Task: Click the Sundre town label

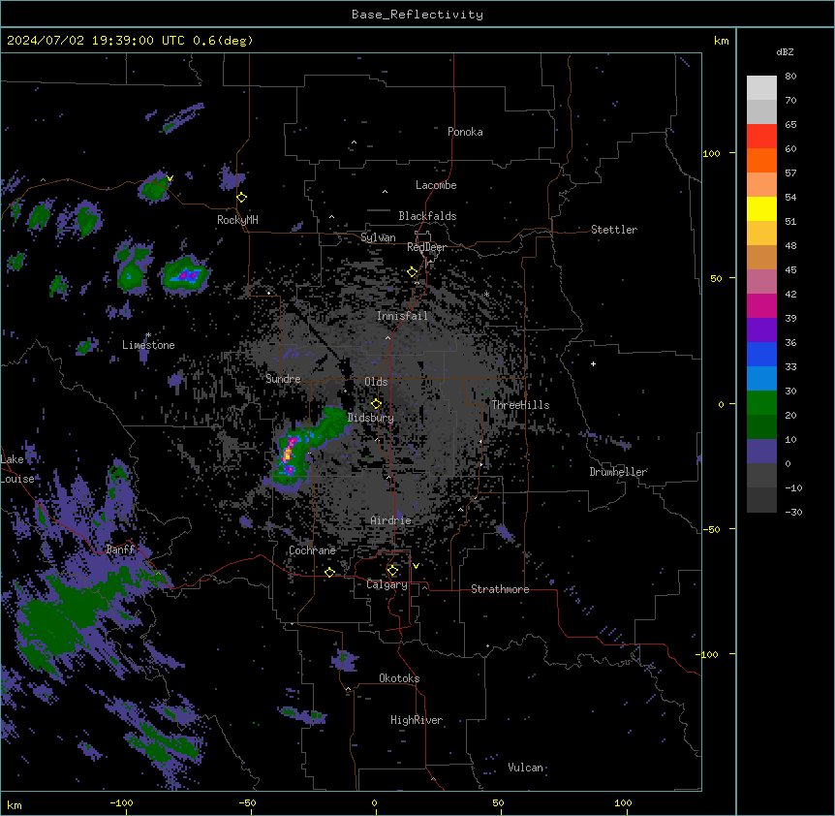Action: (283, 379)
